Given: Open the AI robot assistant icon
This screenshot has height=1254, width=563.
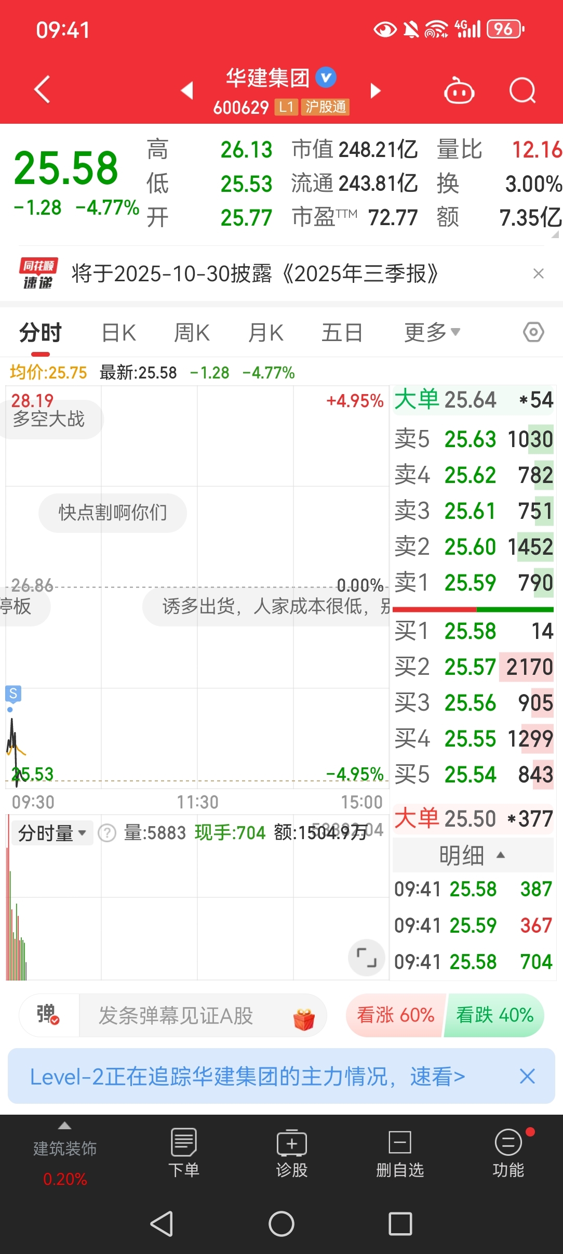Looking at the screenshot, I should 459,90.
